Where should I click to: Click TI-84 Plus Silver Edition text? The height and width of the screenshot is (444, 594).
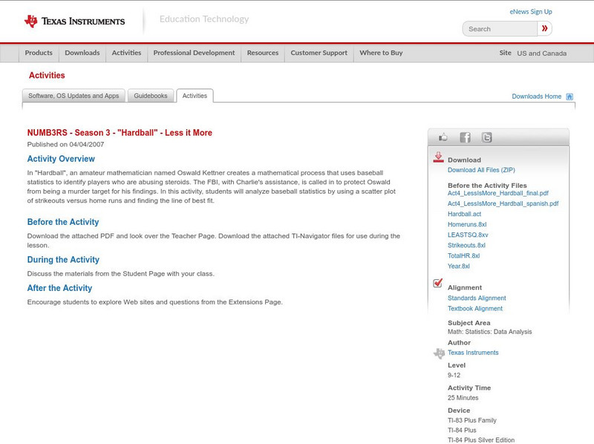coord(481,440)
